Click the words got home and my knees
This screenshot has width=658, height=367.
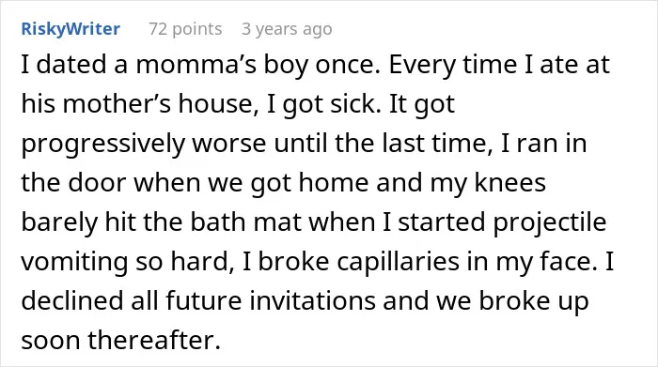[399, 183]
